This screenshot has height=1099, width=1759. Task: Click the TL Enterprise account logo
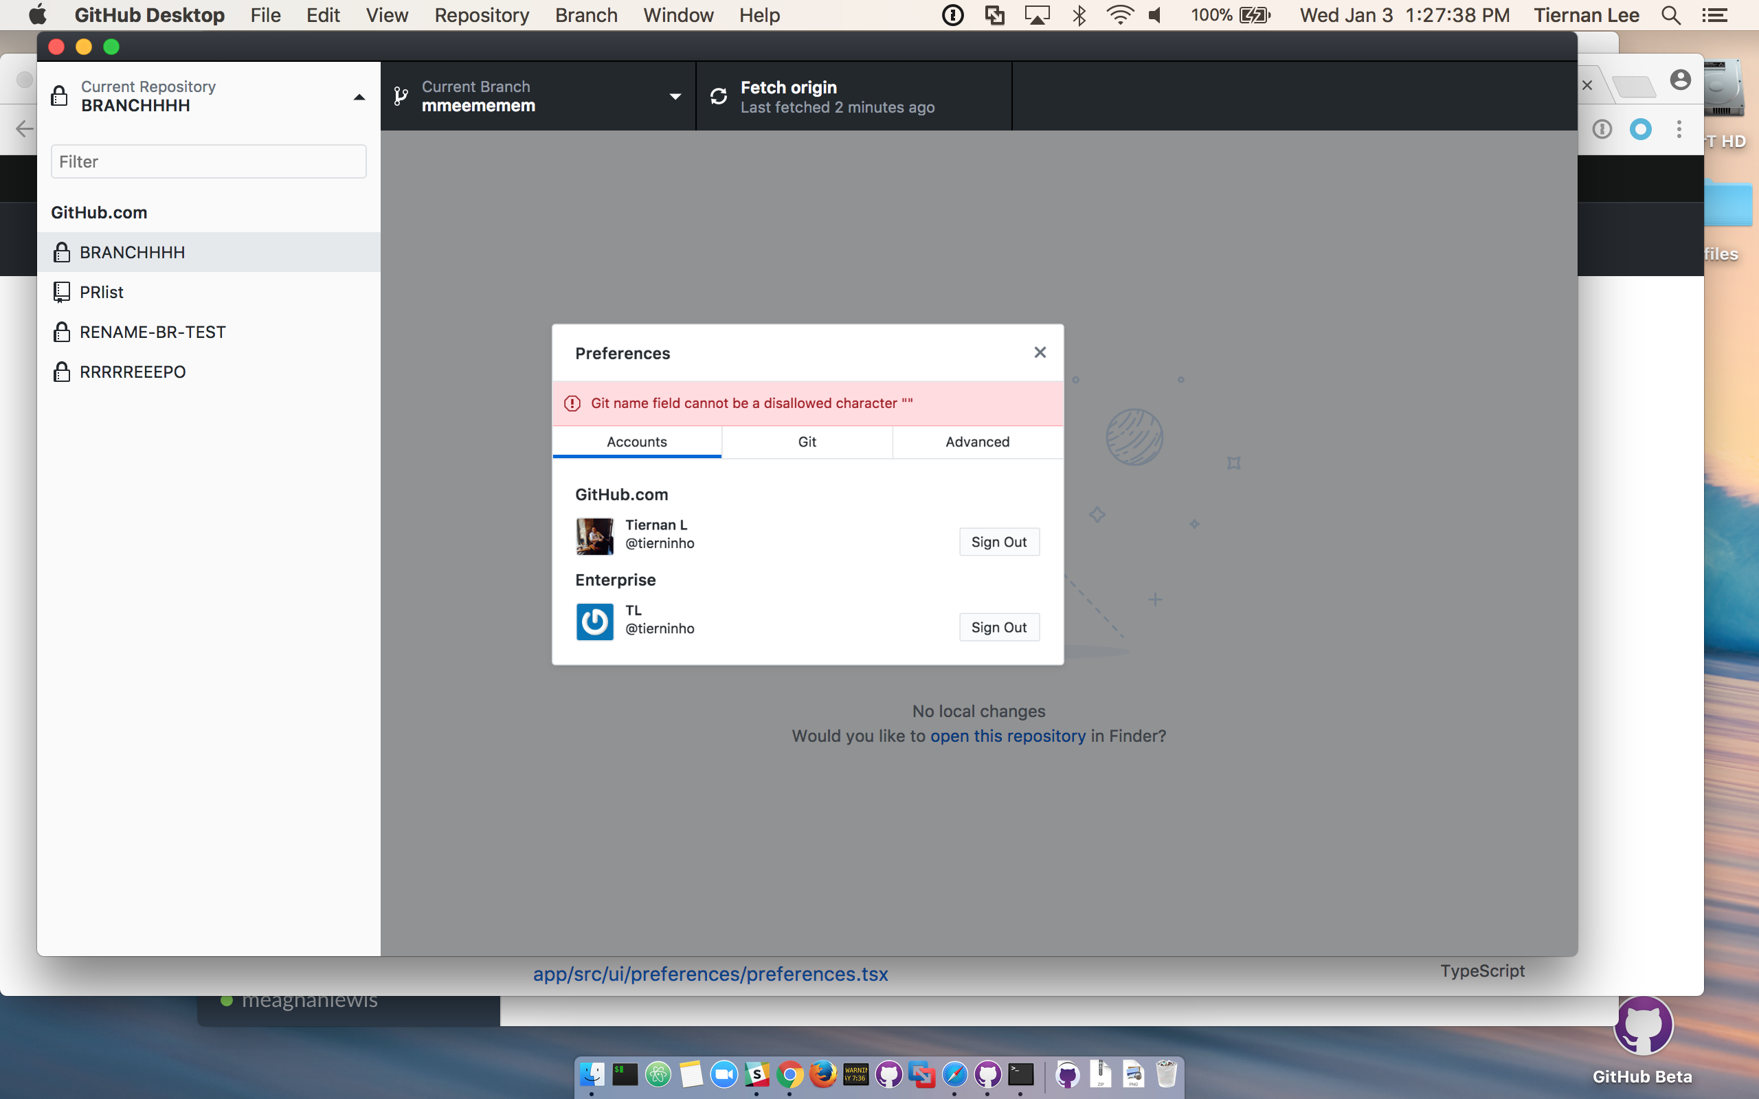pos(594,622)
